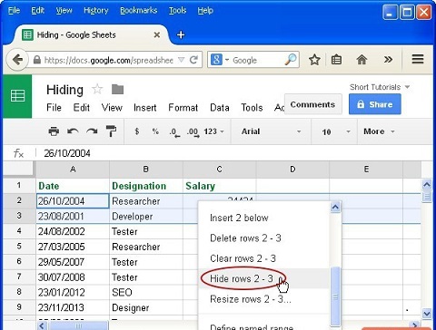
Task: Choose Resize rows 2 - 3...
Action: (x=264, y=299)
